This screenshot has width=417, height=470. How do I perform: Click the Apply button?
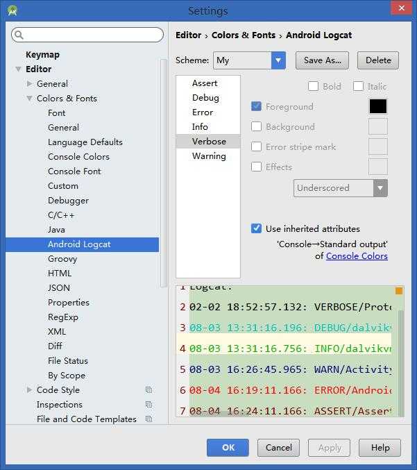click(x=329, y=448)
